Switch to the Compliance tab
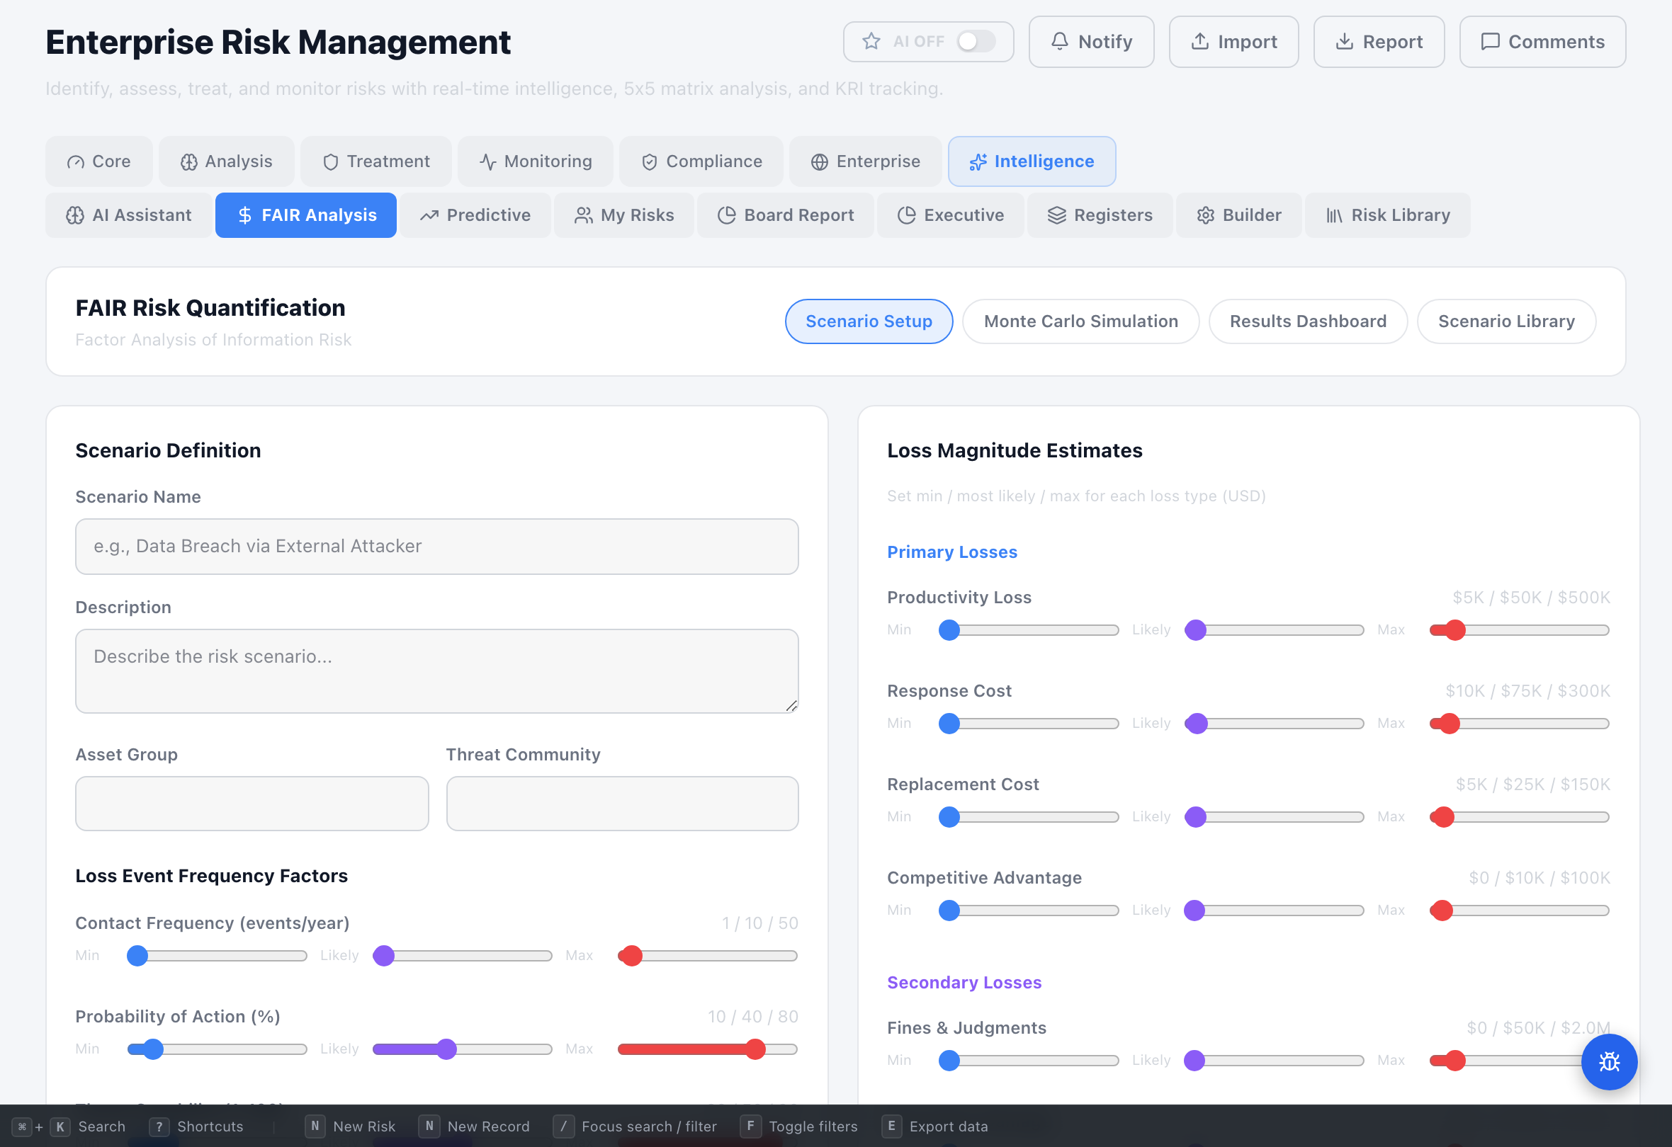Screen dimensions: 1672x1147 pyautogui.click(x=701, y=161)
